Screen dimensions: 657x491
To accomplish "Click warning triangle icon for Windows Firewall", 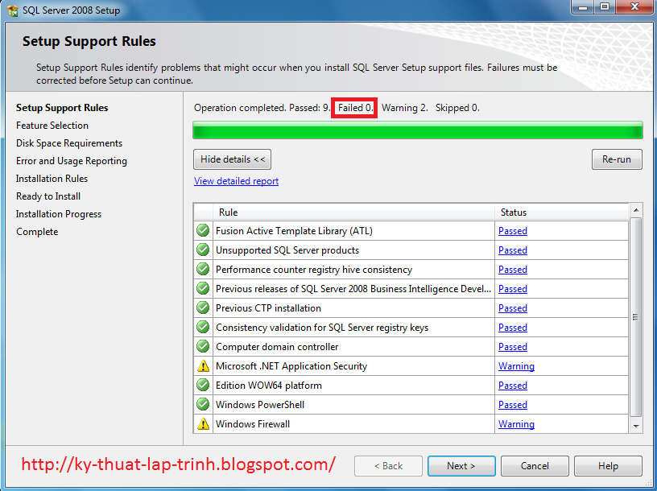I will tap(203, 423).
